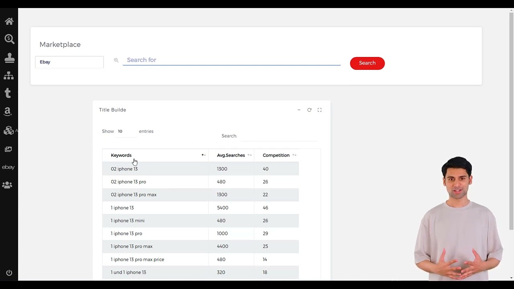Click the power logout icon
This screenshot has height=289, width=514.
9,273
